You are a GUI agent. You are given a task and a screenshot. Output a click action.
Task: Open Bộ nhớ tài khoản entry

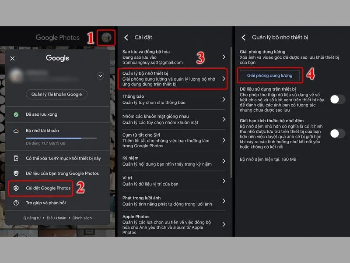pyautogui.click(x=58, y=136)
